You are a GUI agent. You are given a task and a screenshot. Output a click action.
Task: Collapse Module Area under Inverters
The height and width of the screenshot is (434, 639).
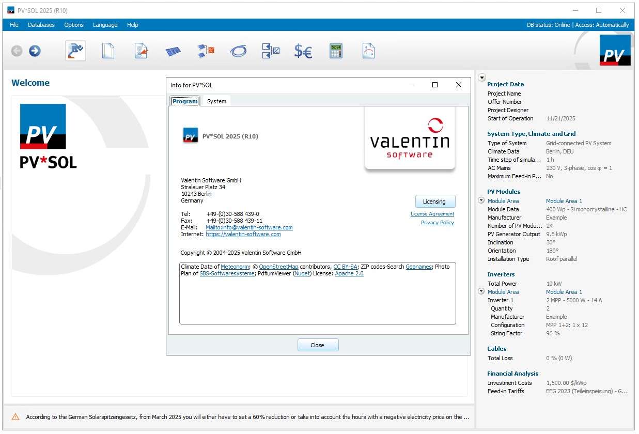pyautogui.click(x=481, y=291)
